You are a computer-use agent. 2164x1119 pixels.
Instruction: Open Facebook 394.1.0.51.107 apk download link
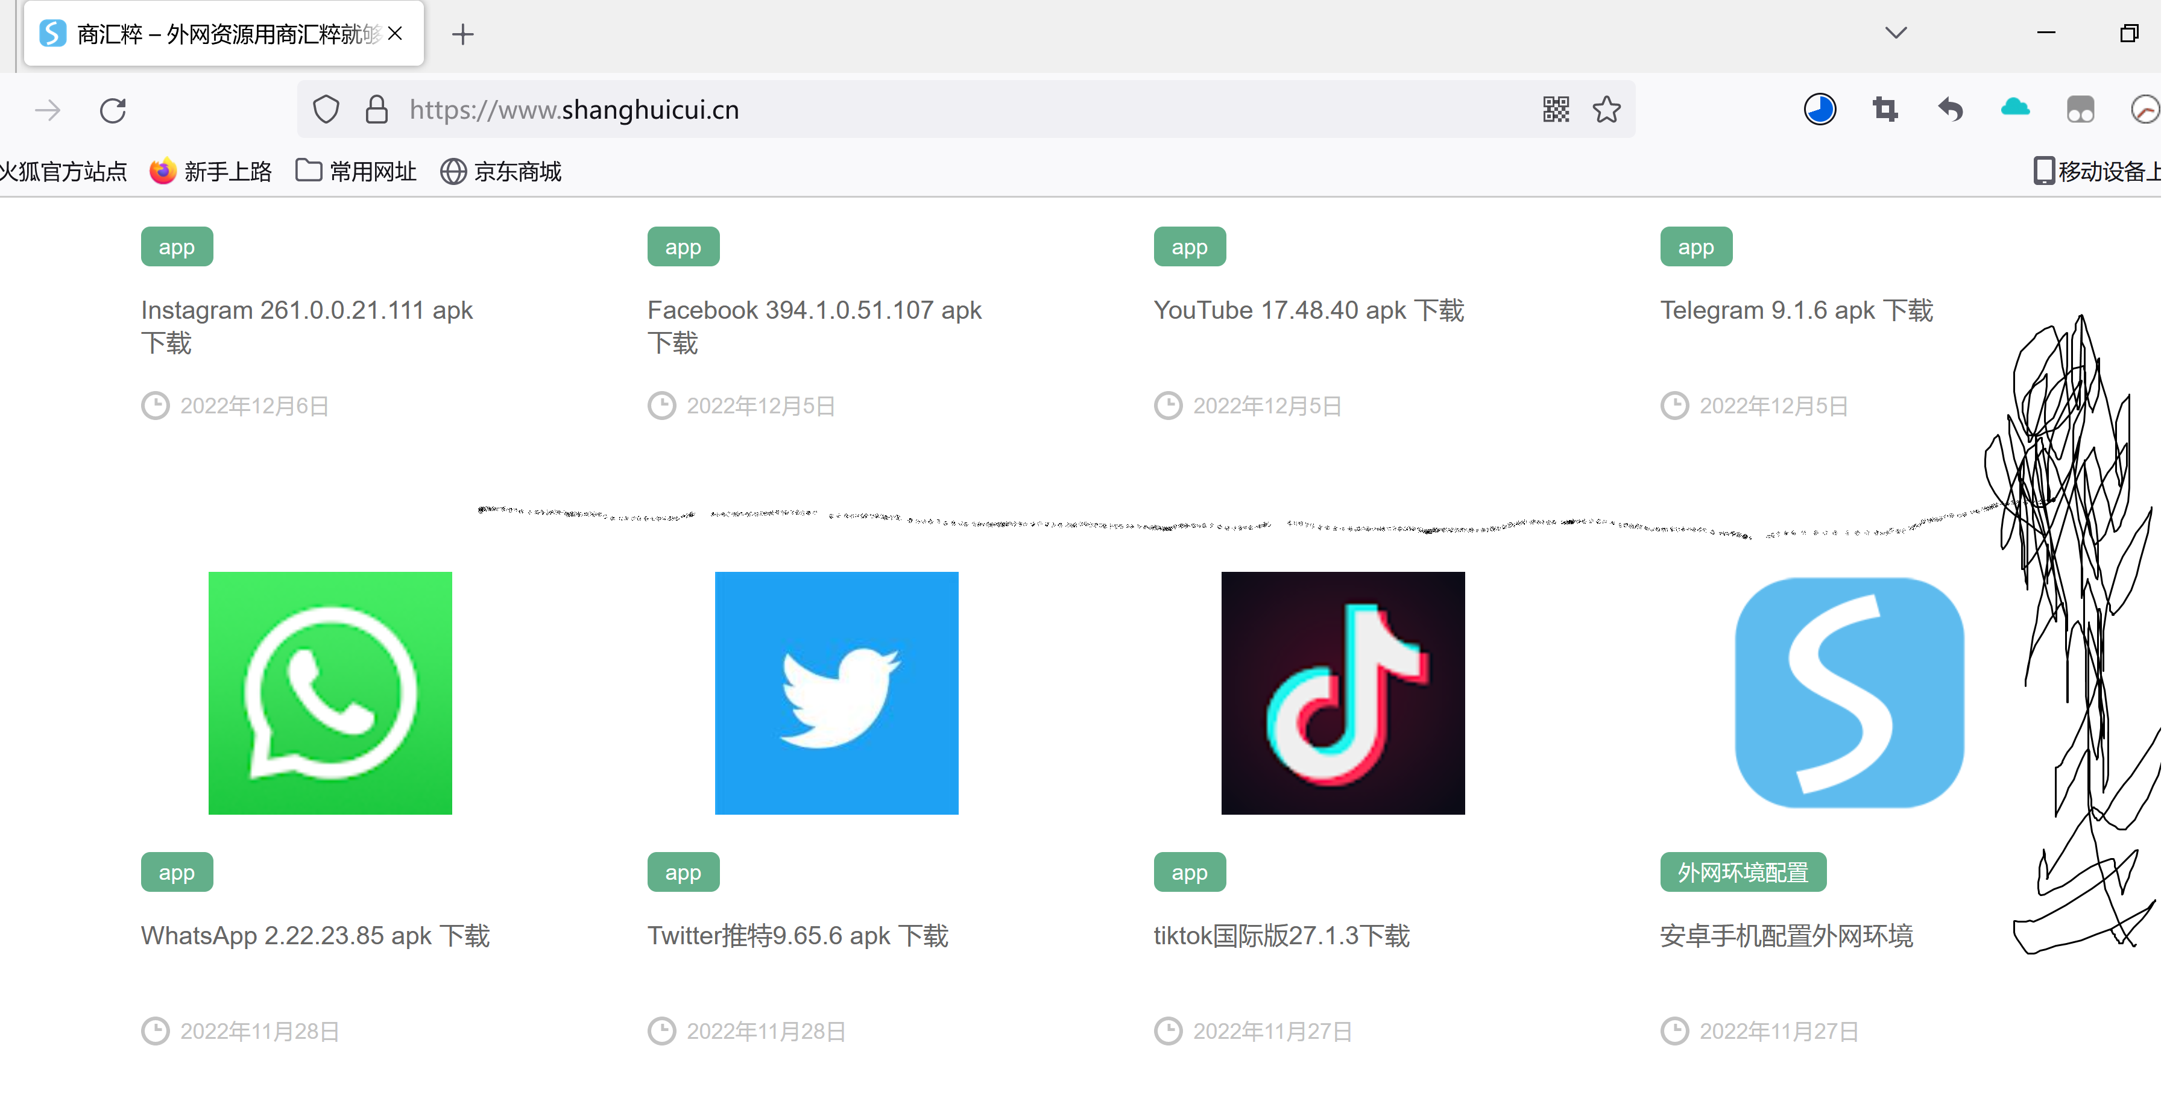[815, 327]
